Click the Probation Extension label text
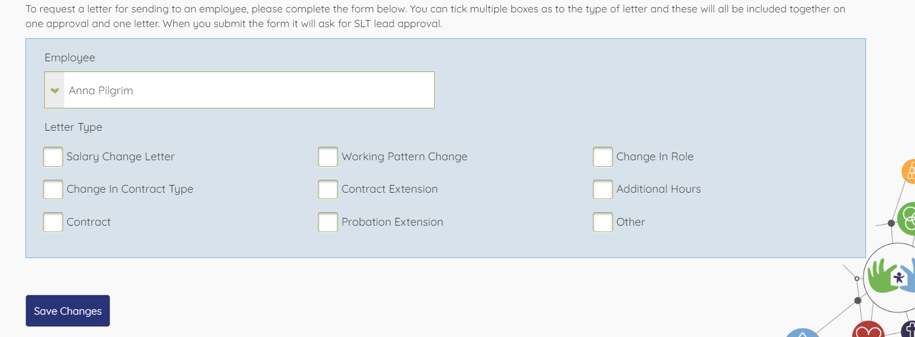Viewport: 915px width, 337px height. click(x=392, y=222)
